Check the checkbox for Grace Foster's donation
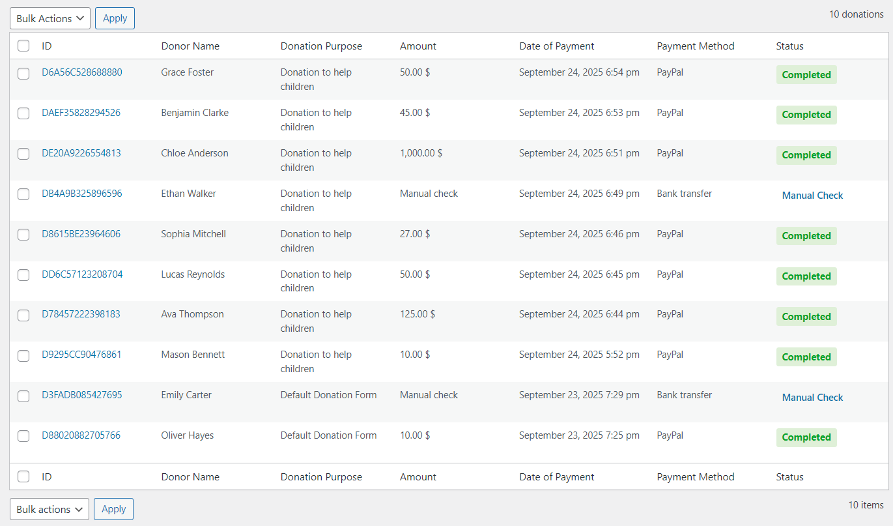 [x=23, y=74]
